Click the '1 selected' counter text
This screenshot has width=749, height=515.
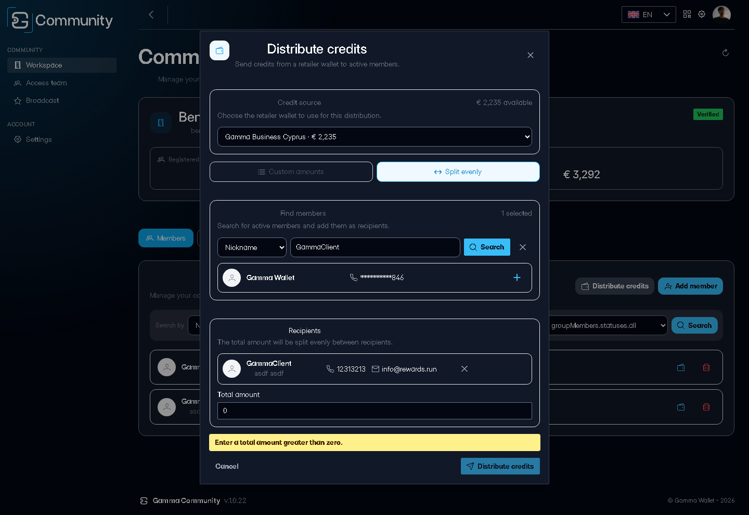[x=516, y=213]
